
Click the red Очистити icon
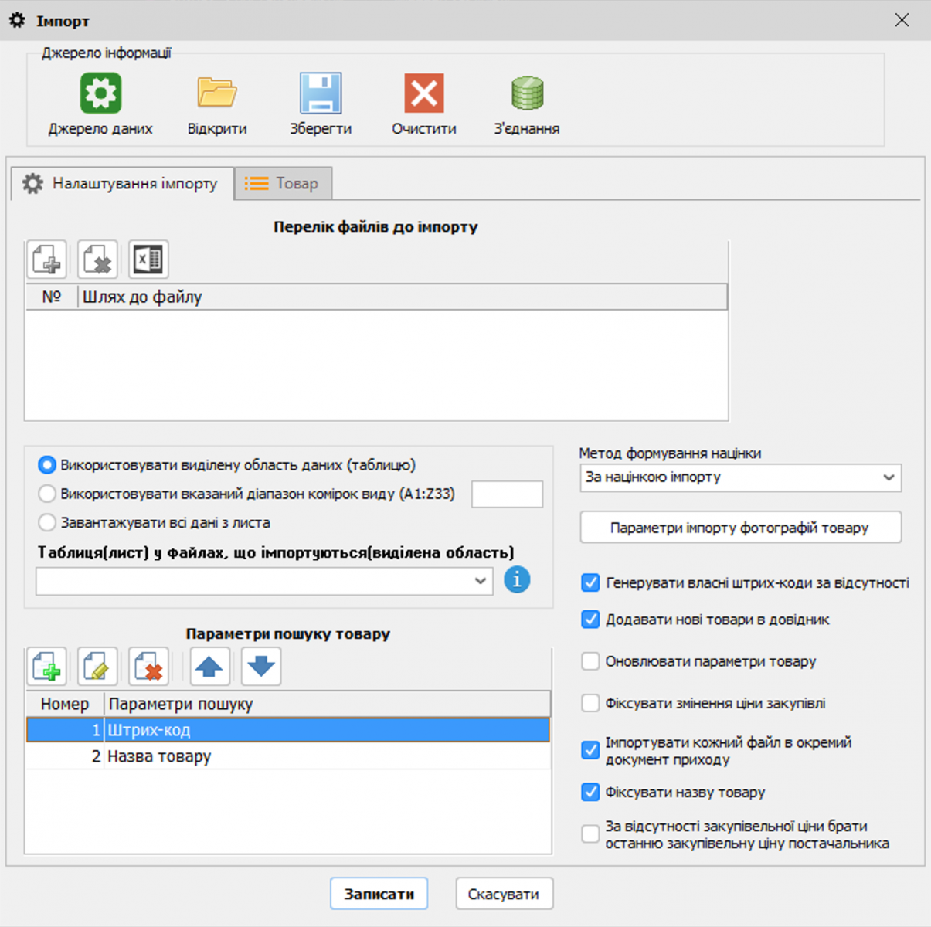coord(423,93)
